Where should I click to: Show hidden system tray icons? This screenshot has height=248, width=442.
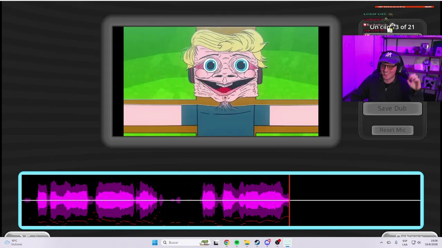(x=381, y=242)
